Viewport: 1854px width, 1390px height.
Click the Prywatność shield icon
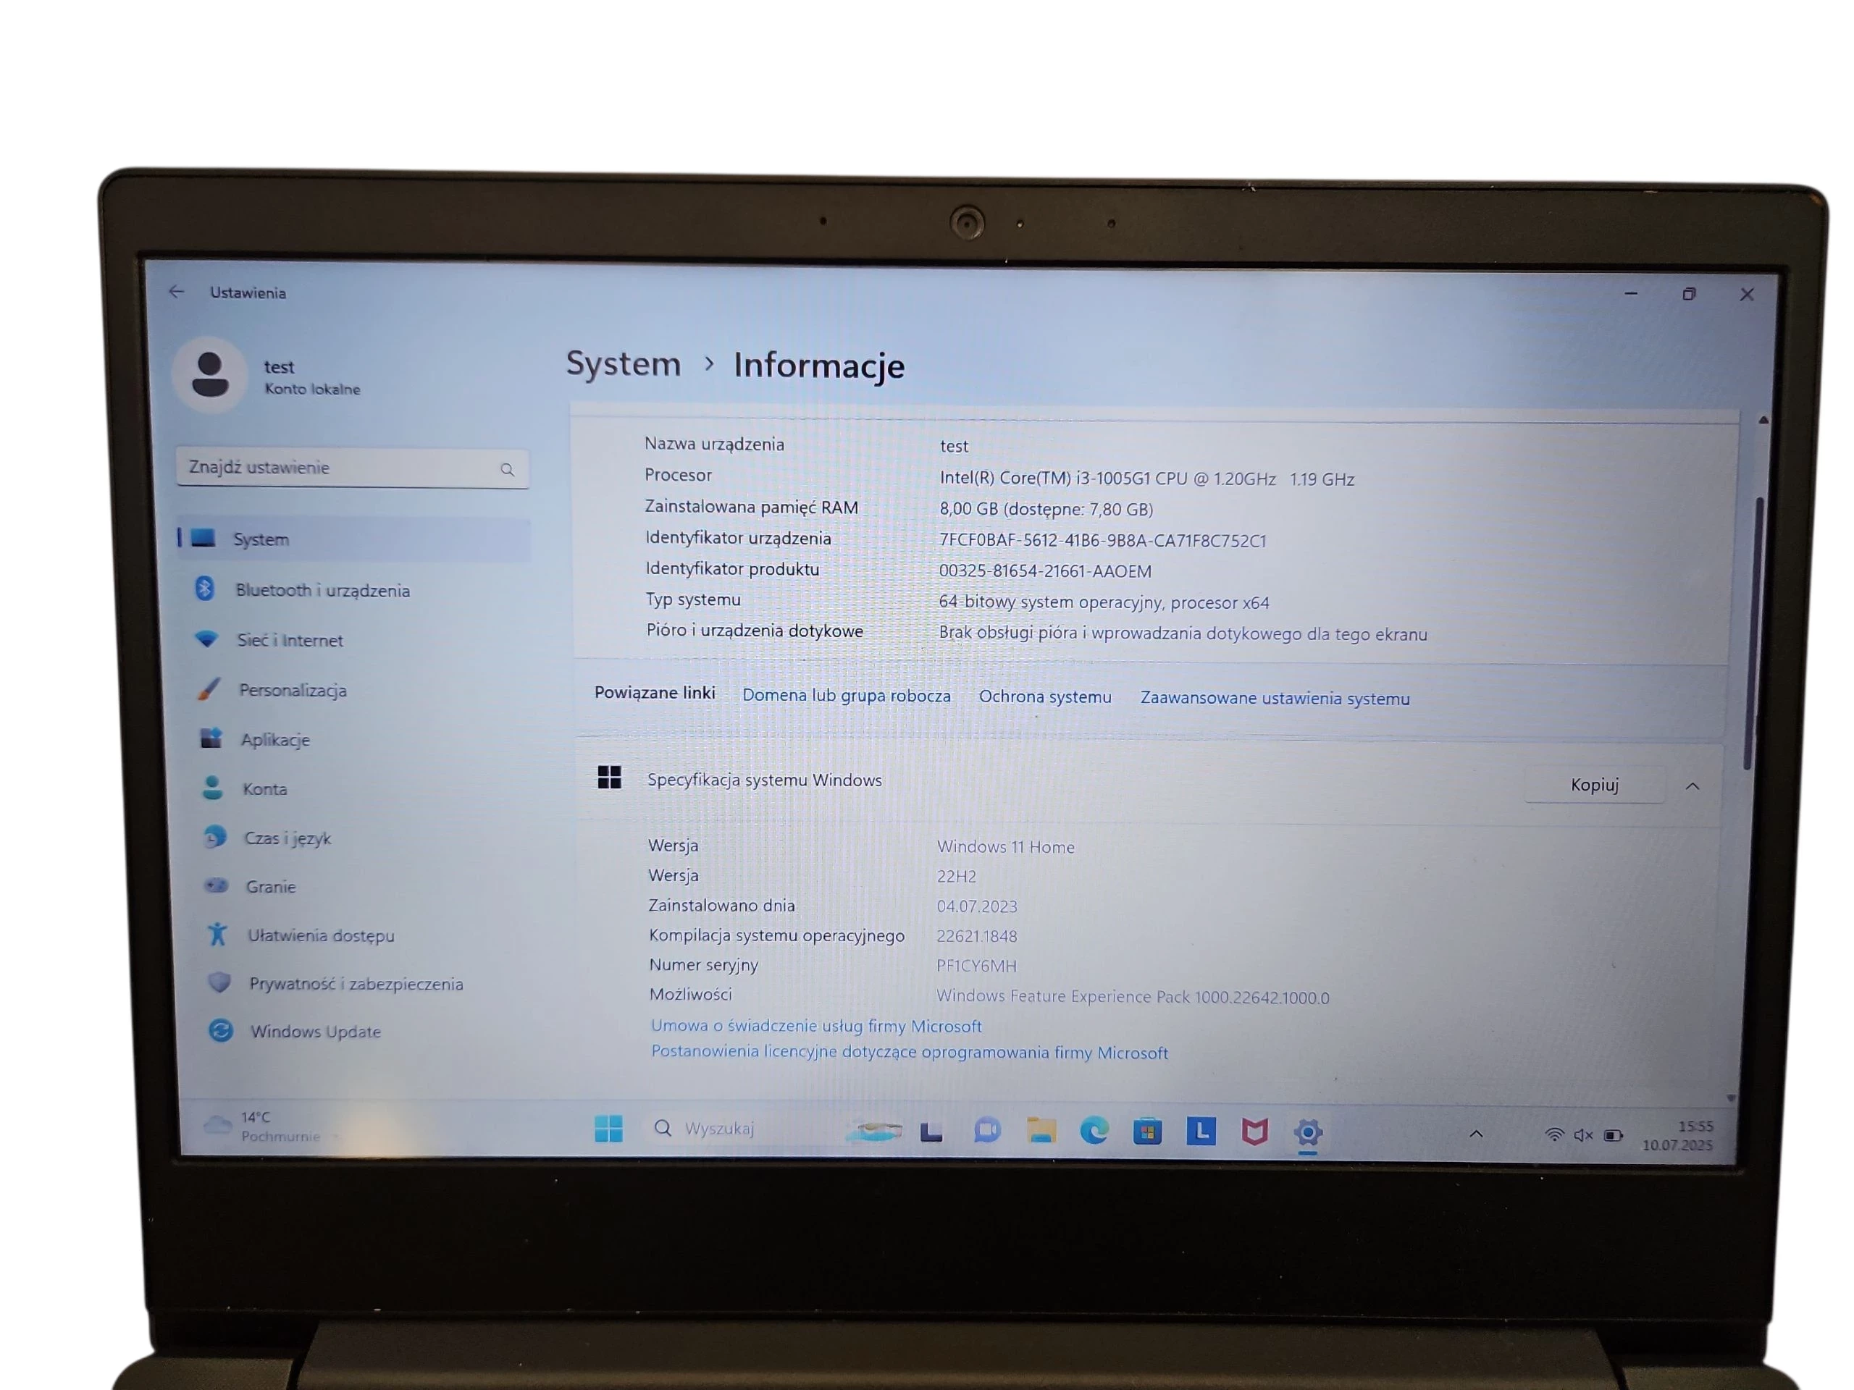tap(219, 982)
